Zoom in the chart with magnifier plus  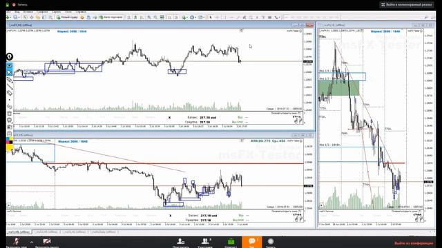(x=149, y=17)
